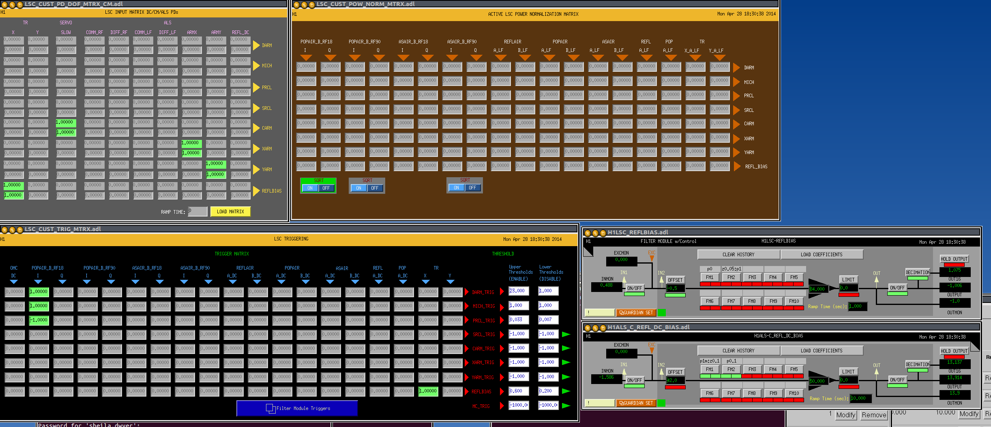
Task: Toggle output ON/OFF in H1ALS-C_REFL_DC_BIAS
Action: click(x=897, y=380)
